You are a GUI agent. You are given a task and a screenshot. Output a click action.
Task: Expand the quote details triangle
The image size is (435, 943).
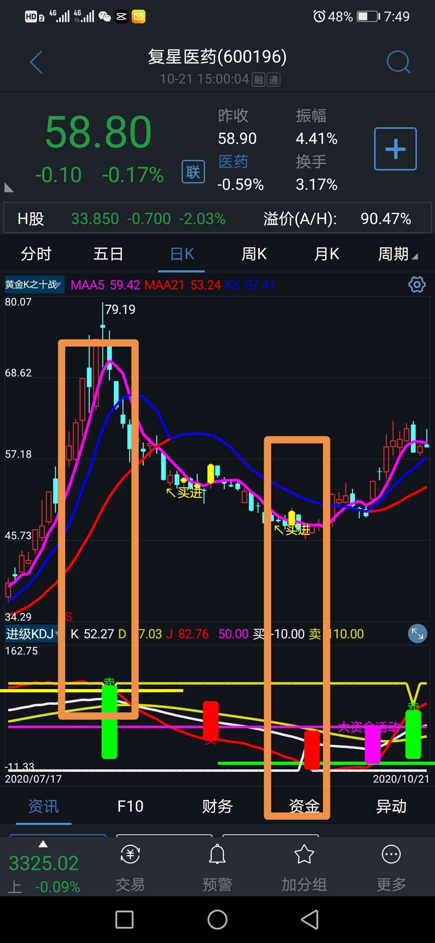point(8,187)
